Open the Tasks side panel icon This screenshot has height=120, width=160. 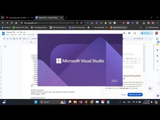[157, 50]
